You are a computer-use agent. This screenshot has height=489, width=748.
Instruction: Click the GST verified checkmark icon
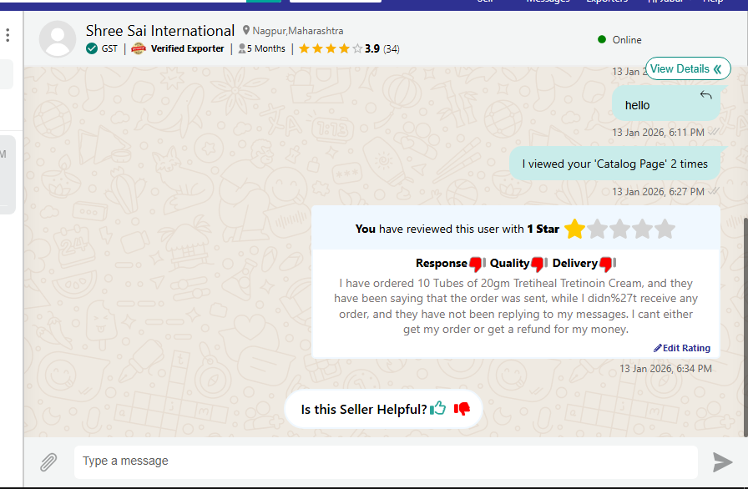click(x=92, y=48)
